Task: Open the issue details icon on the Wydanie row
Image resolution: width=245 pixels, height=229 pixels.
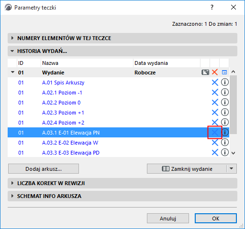Action: [x=224, y=73]
